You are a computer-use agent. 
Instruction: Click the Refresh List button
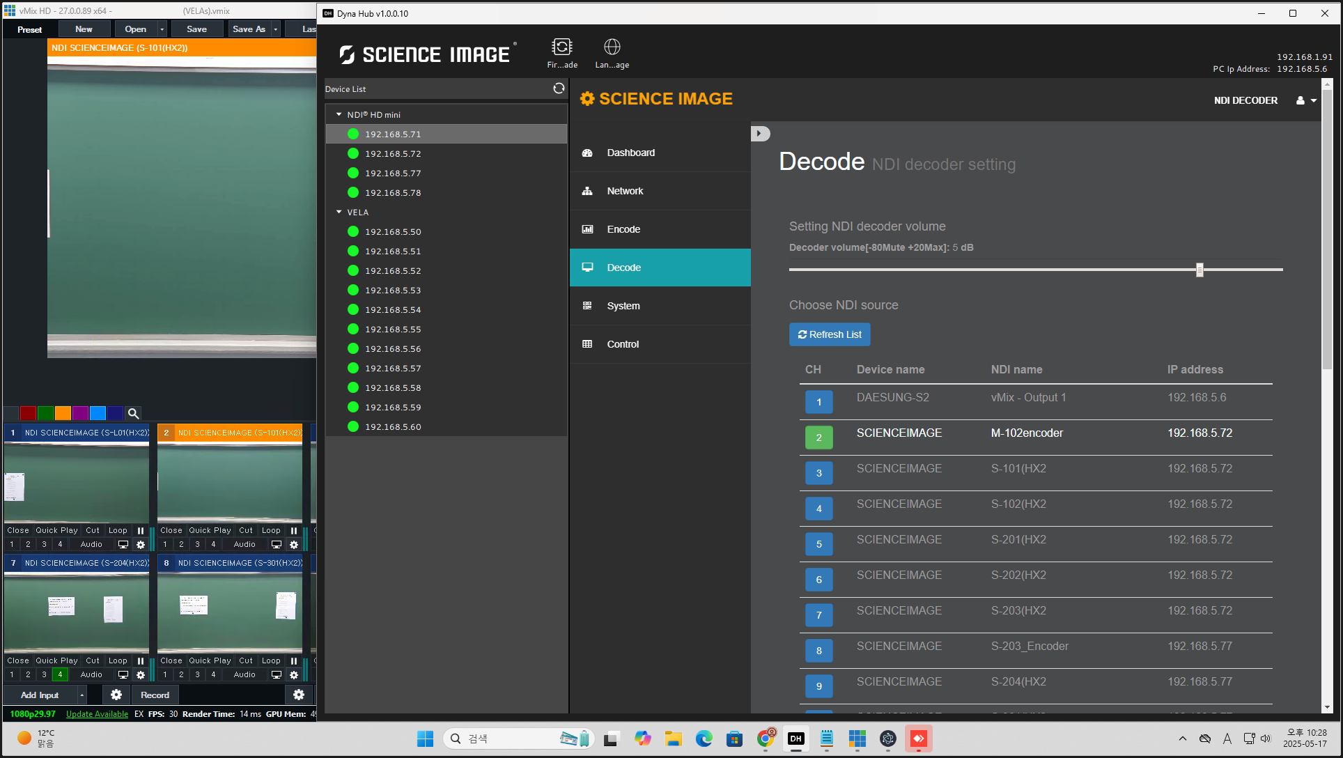point(830,334)
